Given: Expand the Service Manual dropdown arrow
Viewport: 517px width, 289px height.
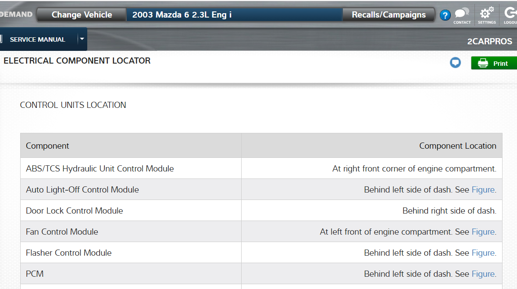Looking at the screenshot, I should tap(82, 39).
